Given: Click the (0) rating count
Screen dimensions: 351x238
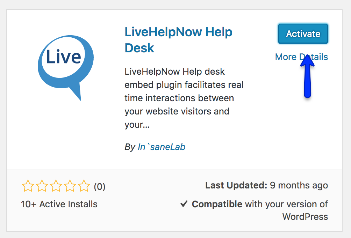Looking at the screenshot, I should tap(99, 186).
